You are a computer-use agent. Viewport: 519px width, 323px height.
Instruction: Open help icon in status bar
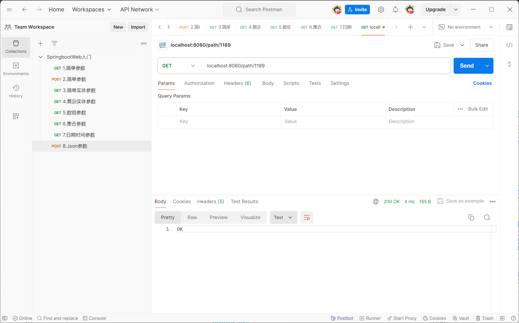pos(513,318)
